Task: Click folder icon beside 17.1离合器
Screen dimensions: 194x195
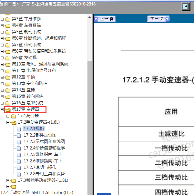Action: (14, 116)
